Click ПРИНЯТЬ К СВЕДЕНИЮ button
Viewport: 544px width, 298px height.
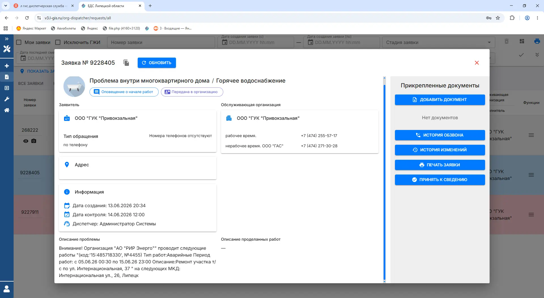point(440,180)
